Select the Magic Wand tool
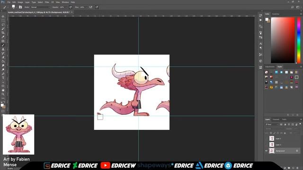The image size is (303, 170). (x=3, y=29)
